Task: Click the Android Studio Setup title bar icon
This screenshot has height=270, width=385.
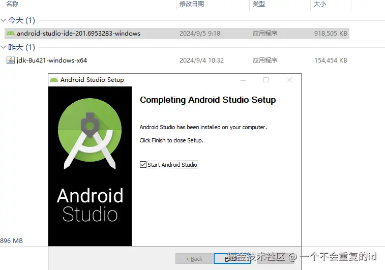Action: [x=54, y=79]
